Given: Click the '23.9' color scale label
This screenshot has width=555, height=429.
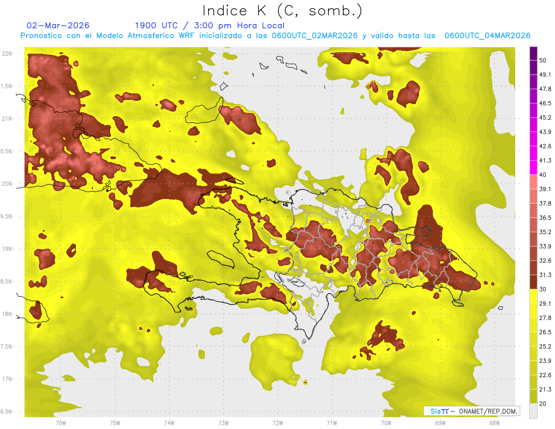Looking at the screenshot, I should pos(545,361).
